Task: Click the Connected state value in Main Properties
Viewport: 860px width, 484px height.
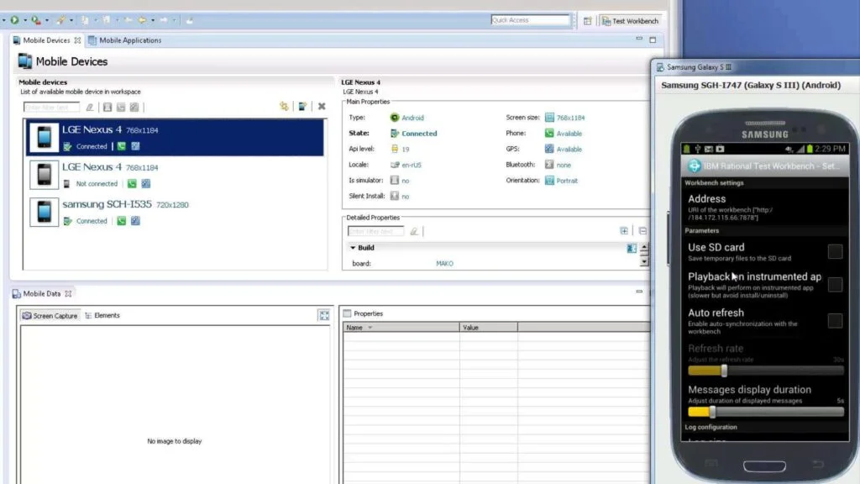Action: point(419,134)
